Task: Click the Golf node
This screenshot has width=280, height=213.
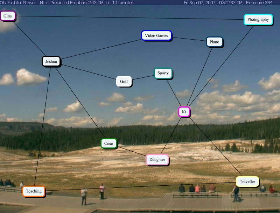Action: (x=124, y=82)
